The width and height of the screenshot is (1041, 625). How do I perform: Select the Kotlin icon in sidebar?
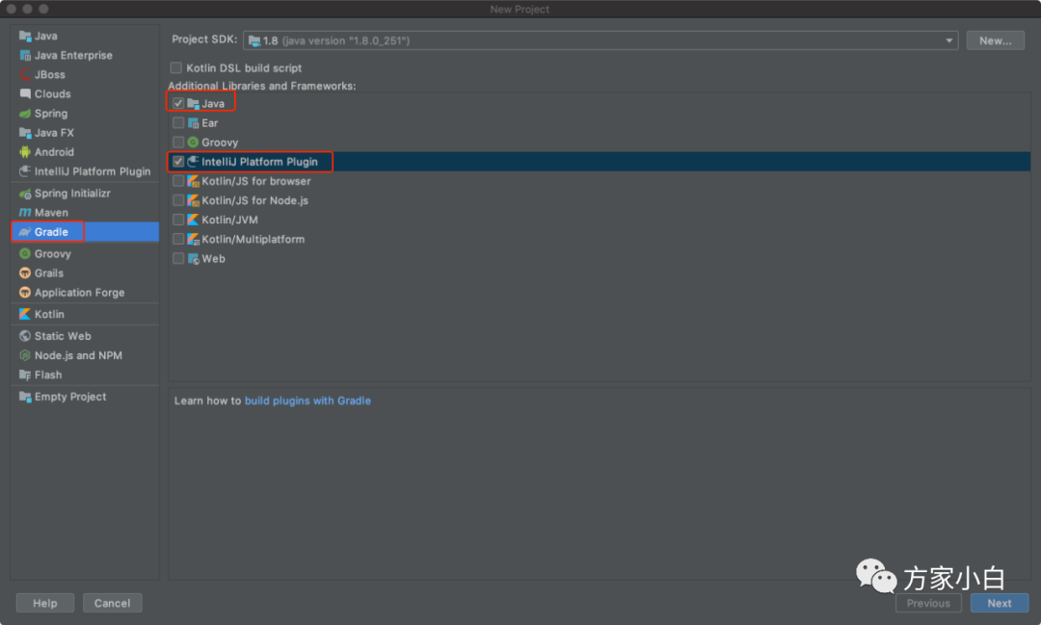[25, 314]
